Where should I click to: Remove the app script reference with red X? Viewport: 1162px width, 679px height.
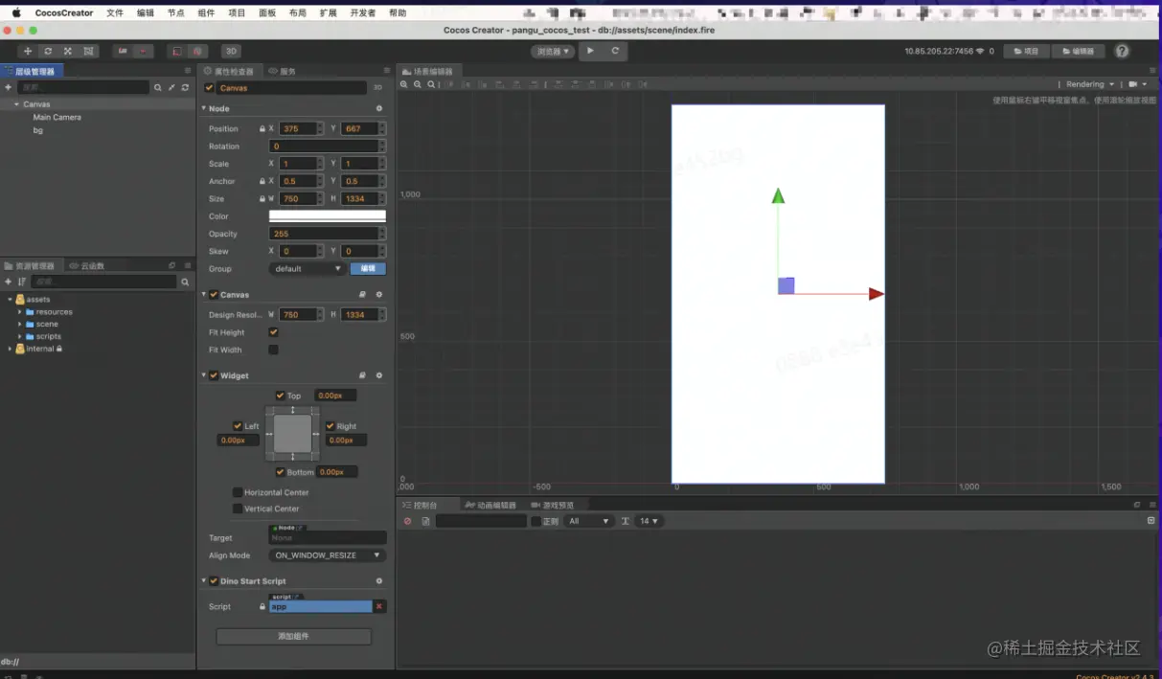pyautogui.click(x=379, y=606)
